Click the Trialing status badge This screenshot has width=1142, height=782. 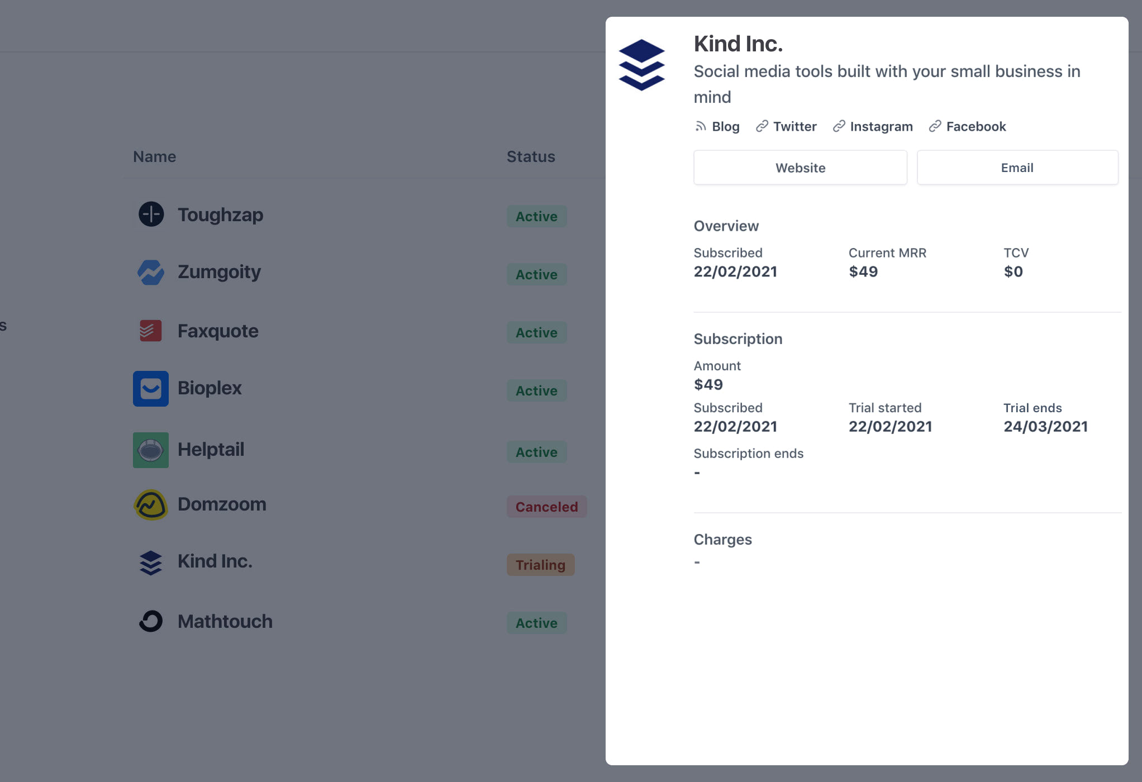[540, 565]
